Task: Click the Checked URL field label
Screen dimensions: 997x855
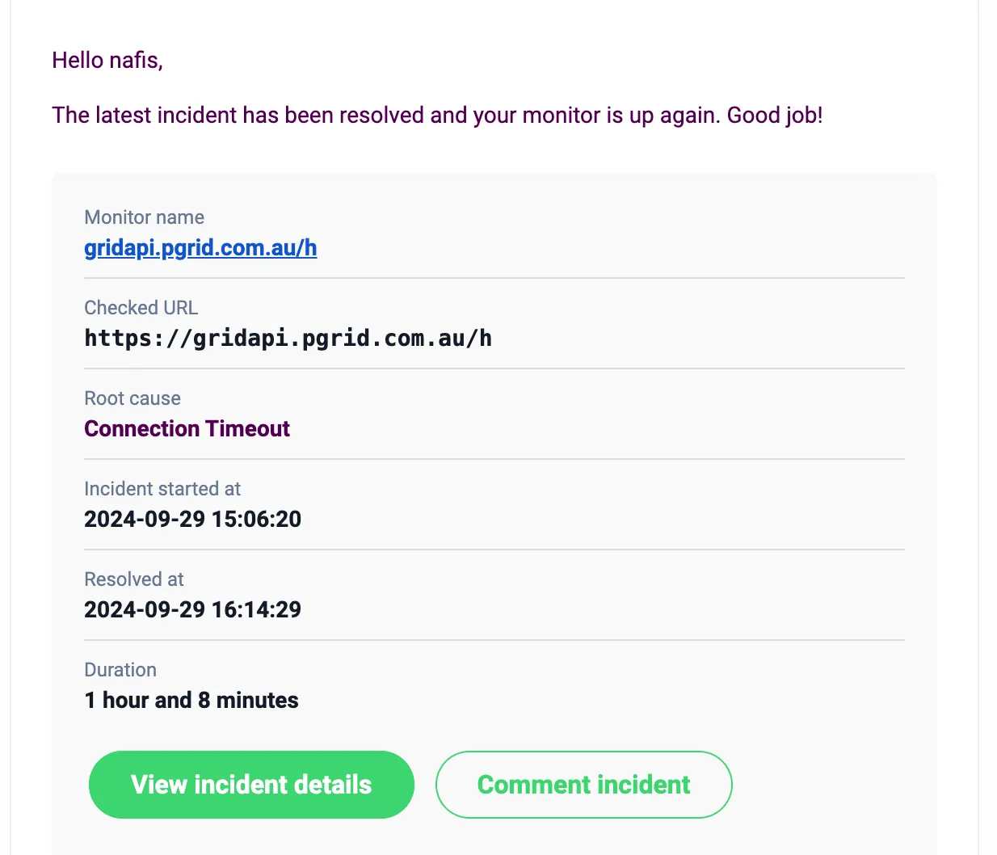Action: pyautogui.click(x=141, y=308)
